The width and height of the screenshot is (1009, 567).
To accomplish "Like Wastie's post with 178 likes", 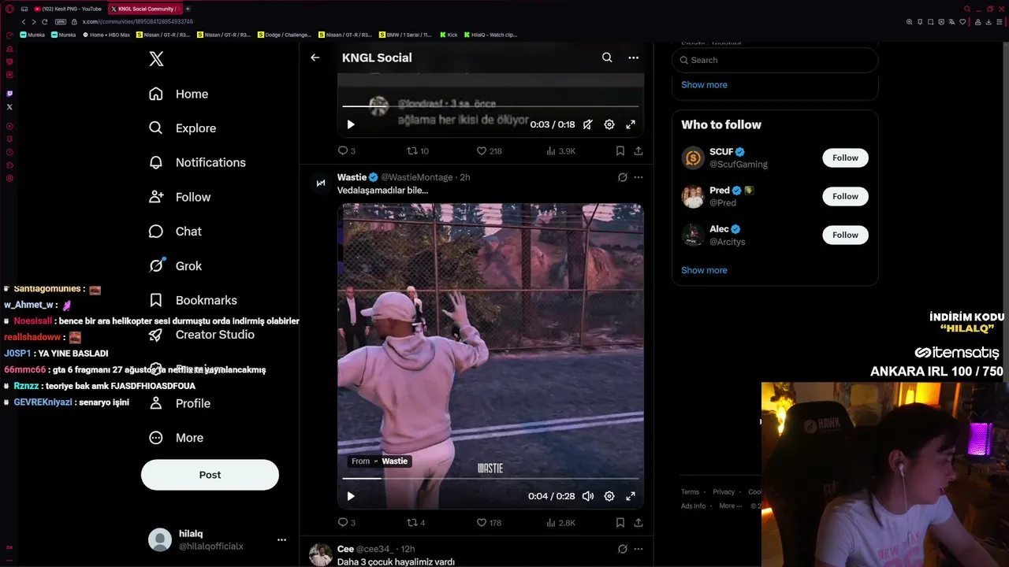I will 489,523.
